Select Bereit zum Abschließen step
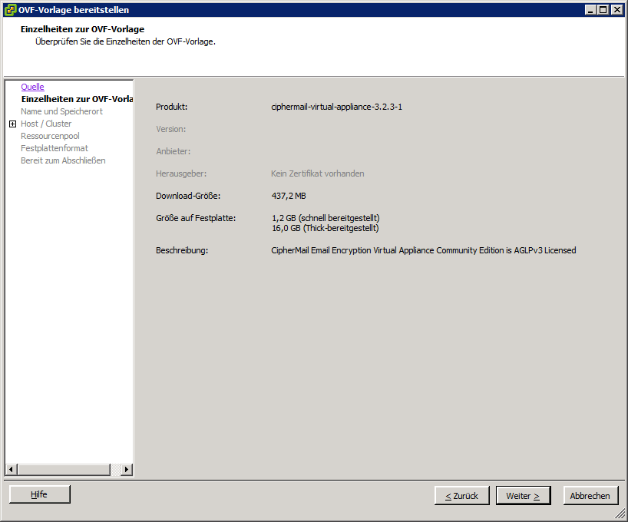 63,160
